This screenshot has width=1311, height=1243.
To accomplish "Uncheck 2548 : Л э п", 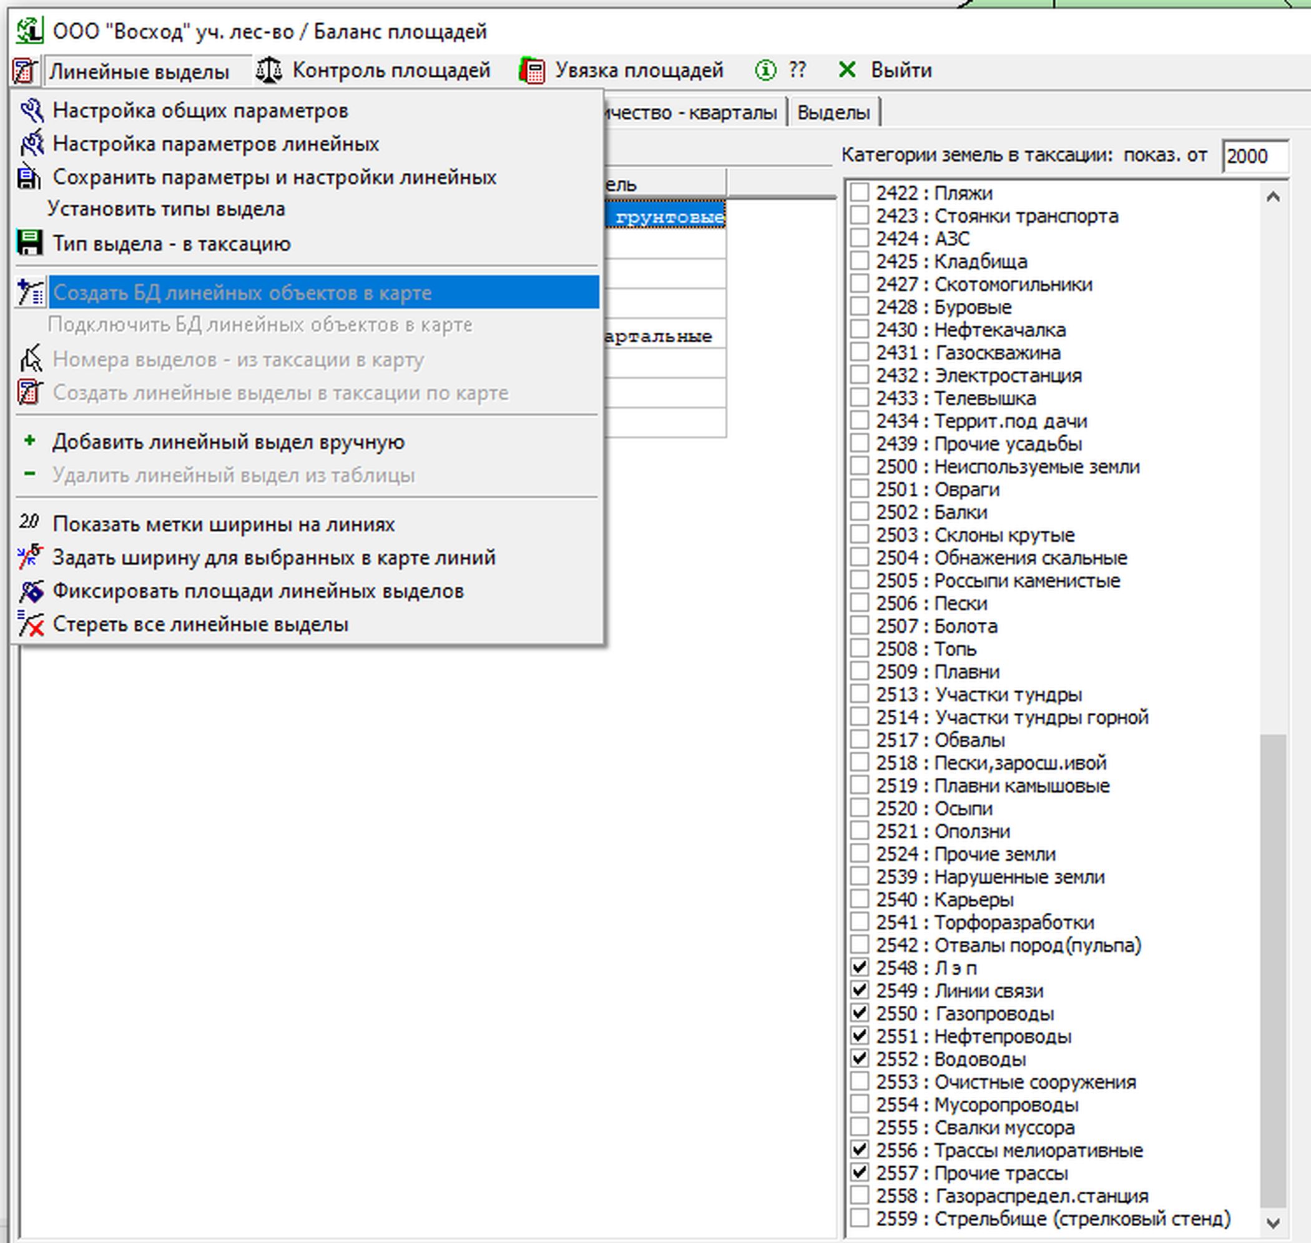I will (859, 966).
